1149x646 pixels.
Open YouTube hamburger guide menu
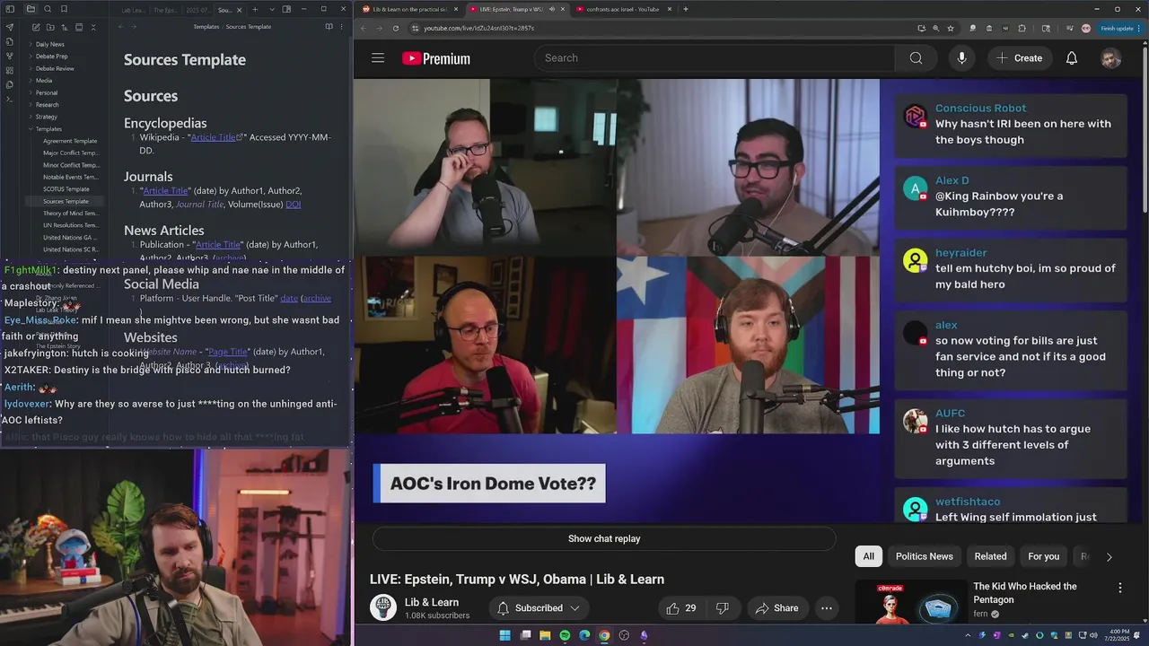(378, 58)
